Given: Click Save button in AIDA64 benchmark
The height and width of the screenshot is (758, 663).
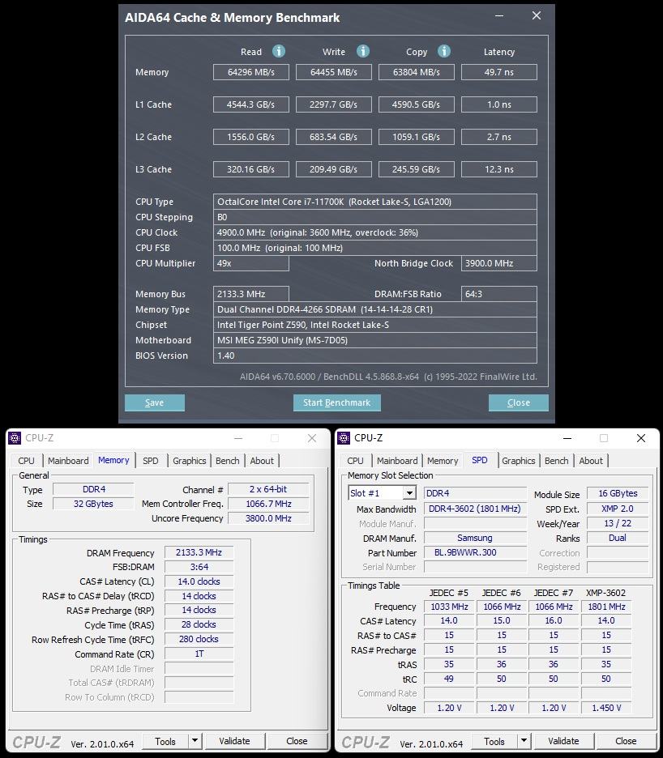Looking at the screenshot, I should coord(154,402).
